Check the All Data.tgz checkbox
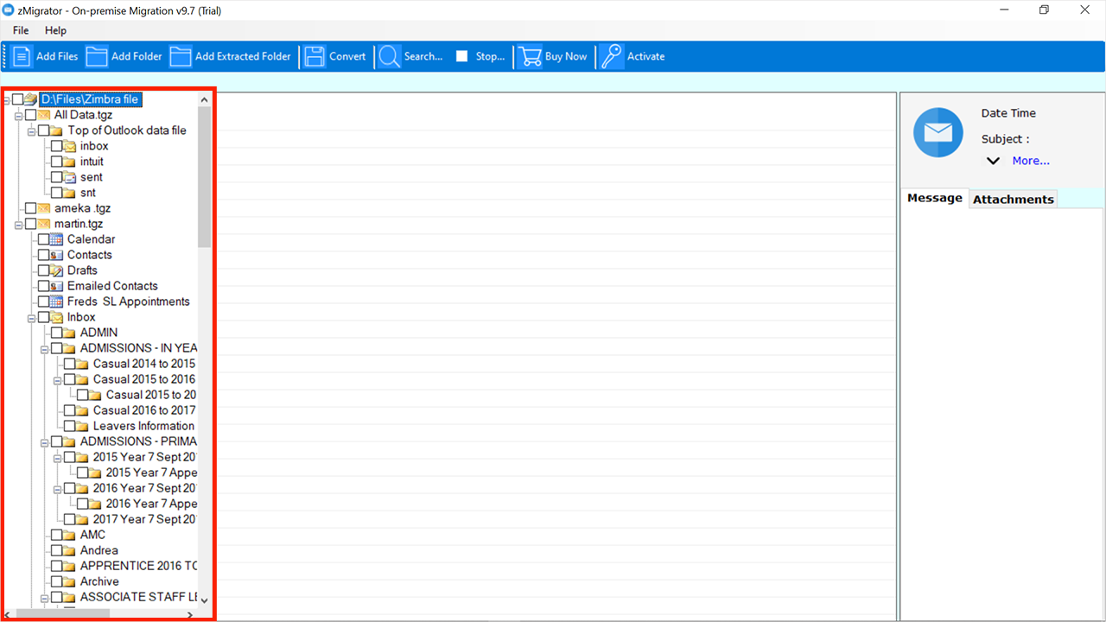The width and height of the screenshot is (1106, 622). tap(31, 115)
